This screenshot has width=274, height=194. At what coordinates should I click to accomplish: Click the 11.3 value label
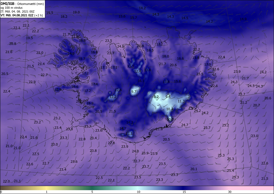tap(181, 101)
